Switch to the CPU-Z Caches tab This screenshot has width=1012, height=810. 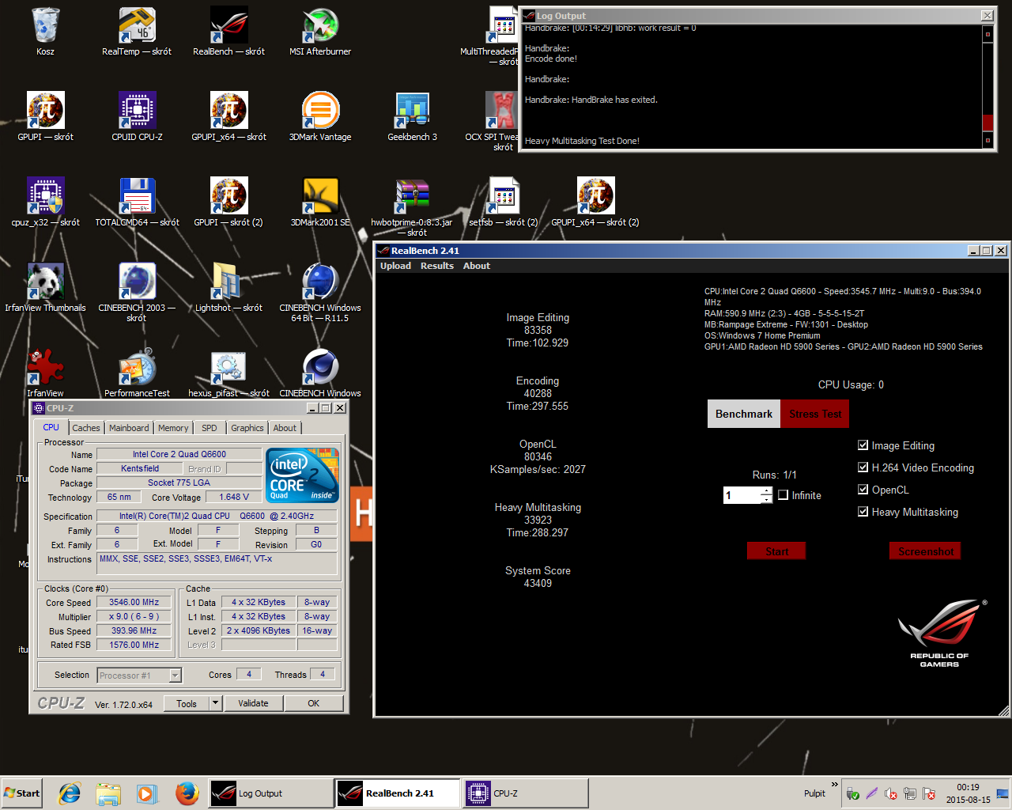coord(86,428)
